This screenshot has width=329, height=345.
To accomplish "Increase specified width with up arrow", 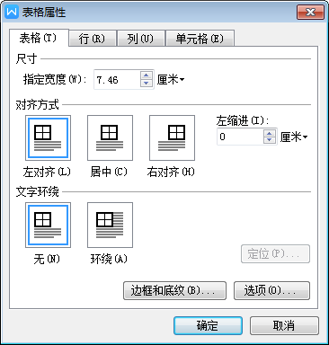I will pos(147,75).
